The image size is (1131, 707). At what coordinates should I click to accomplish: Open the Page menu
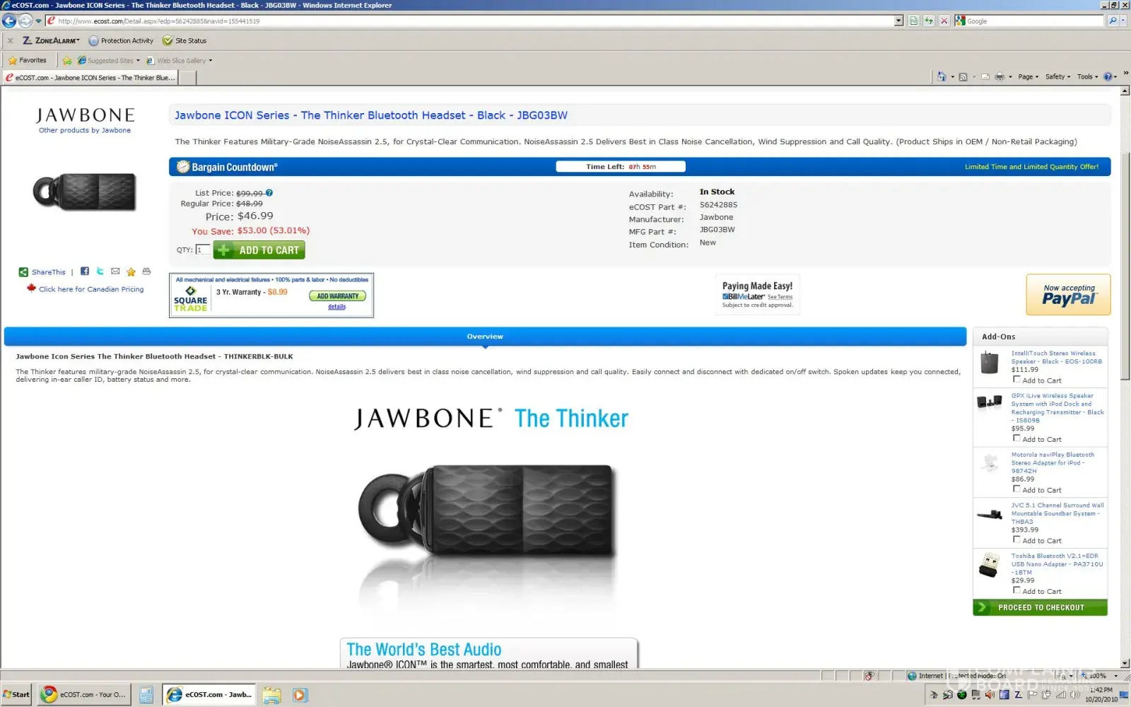(x=1028, y=76)
